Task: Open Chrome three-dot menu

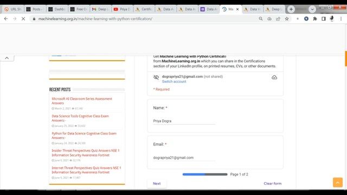Action: [341, 19]
